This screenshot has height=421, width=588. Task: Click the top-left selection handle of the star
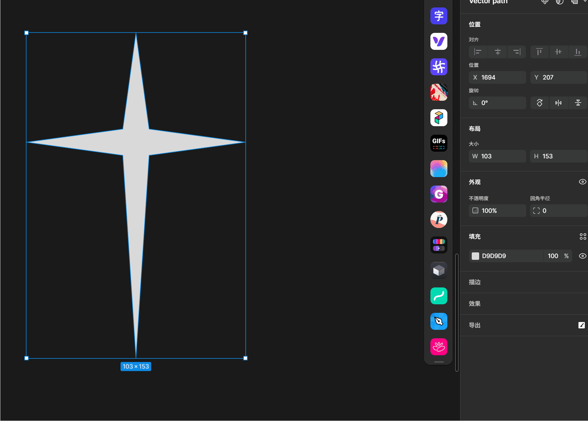(27, 33)
